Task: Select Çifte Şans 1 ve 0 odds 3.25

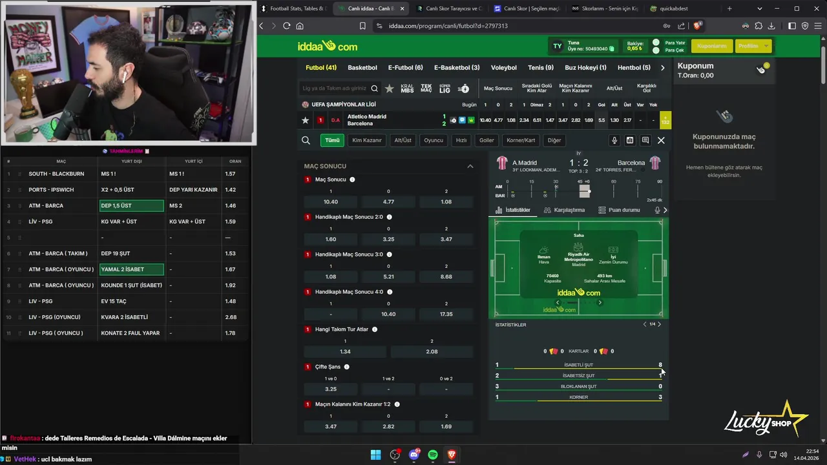Action: click(331, 389)
